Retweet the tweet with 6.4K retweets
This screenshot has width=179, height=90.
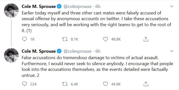(x=65, y=84)
